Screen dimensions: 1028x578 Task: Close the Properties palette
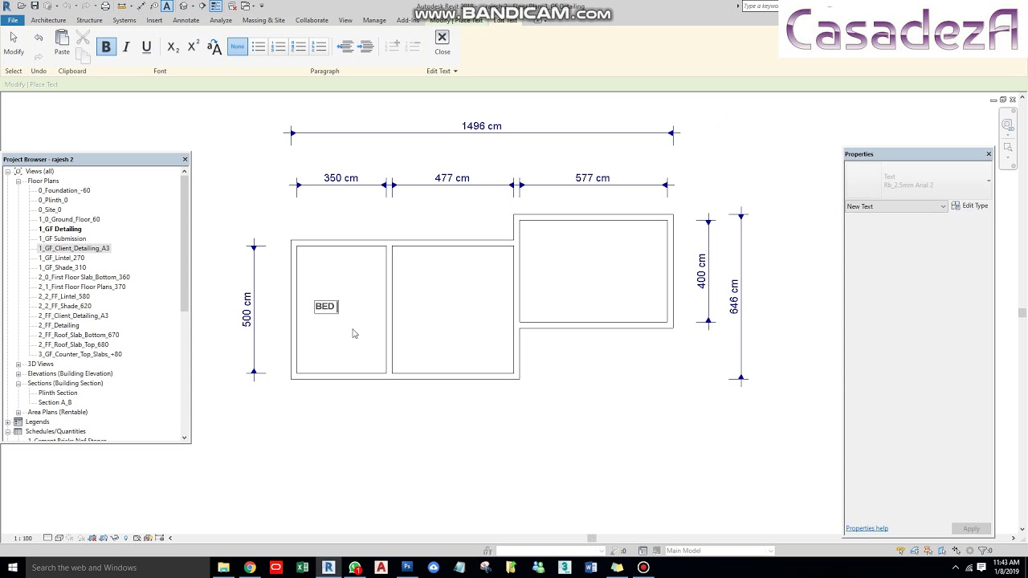989,153
